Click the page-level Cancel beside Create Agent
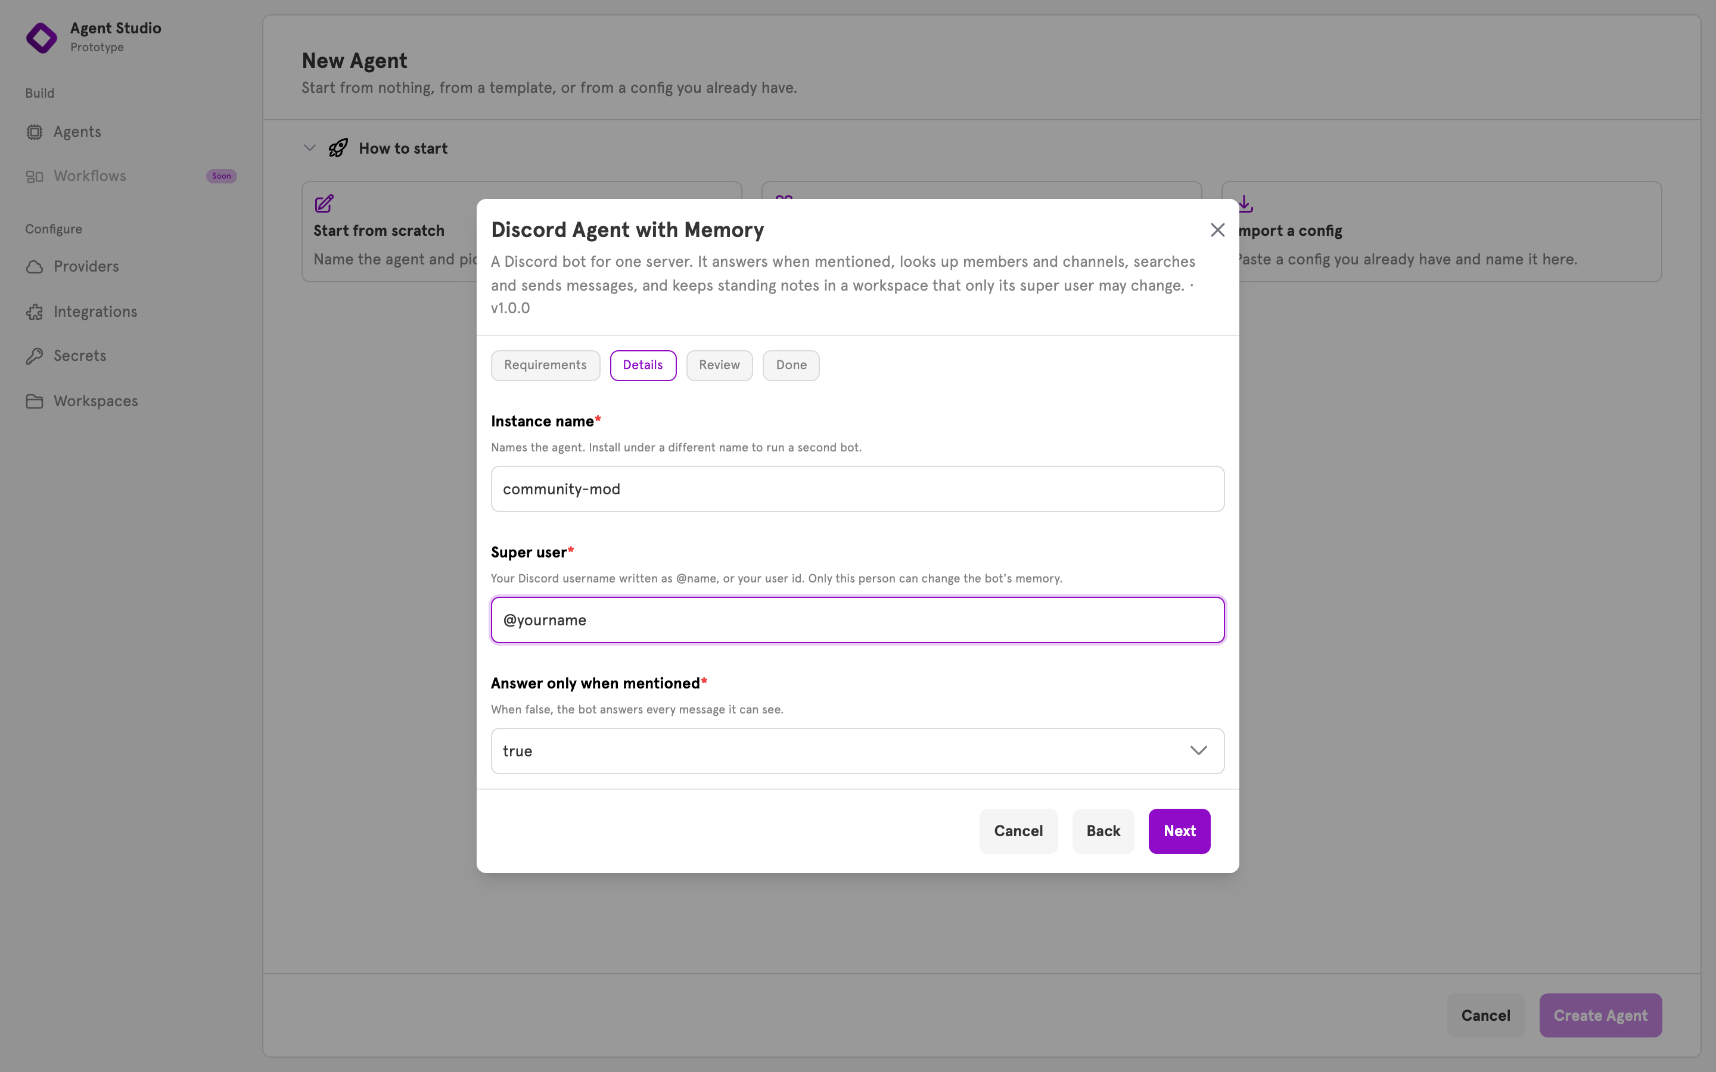The width and height of the screenshot is (1716, 1072). click(x=1485, y=1015)
